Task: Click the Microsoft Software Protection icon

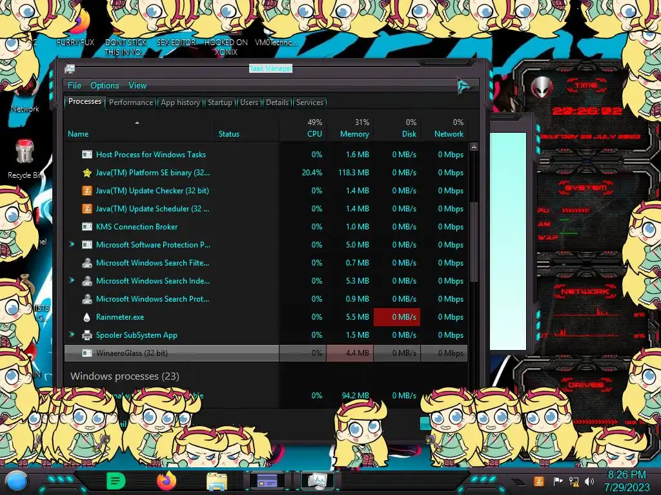Action: (x=87, y=245)
